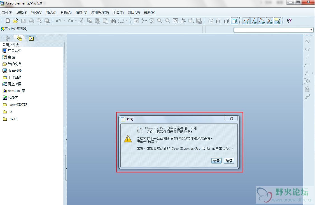Close the 检索 dialog with X
The width and height of the screenshot is (315, 205).
click(x=231, y=118)
